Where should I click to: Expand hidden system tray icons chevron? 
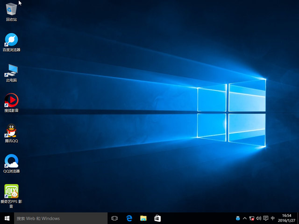click(x=245, y=218)
